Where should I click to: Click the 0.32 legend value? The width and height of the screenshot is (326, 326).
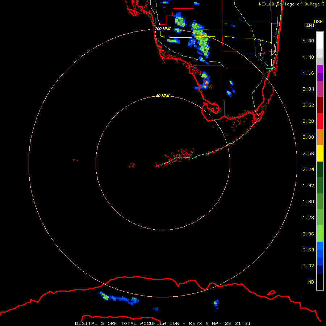coord(308,266)
